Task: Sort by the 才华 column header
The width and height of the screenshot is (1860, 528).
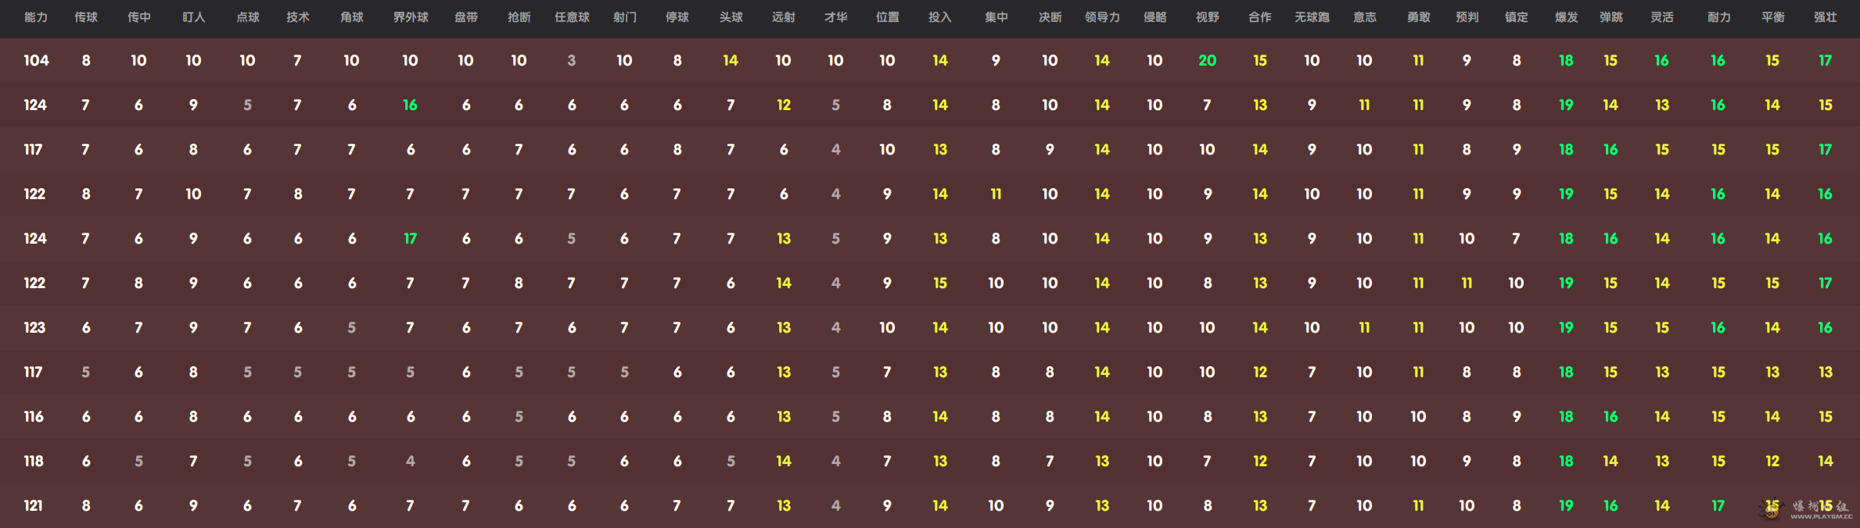Action: 835,17
